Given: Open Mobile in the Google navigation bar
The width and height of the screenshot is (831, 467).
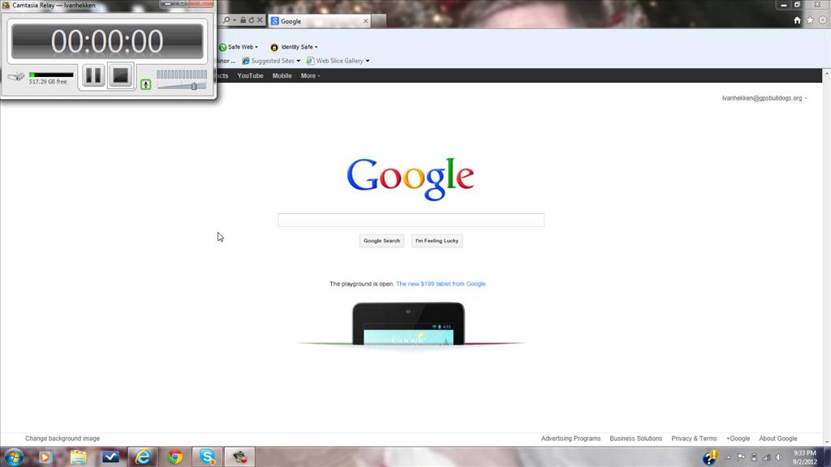Looking at the screenshot, I should (282, 75).
